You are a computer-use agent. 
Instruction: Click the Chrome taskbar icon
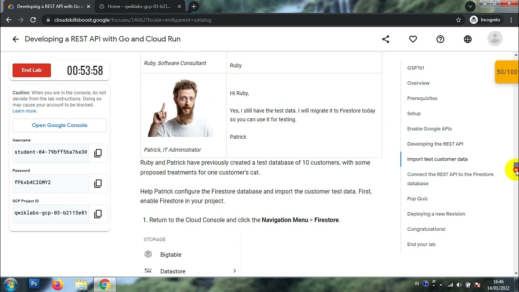[x=105, y=284]
